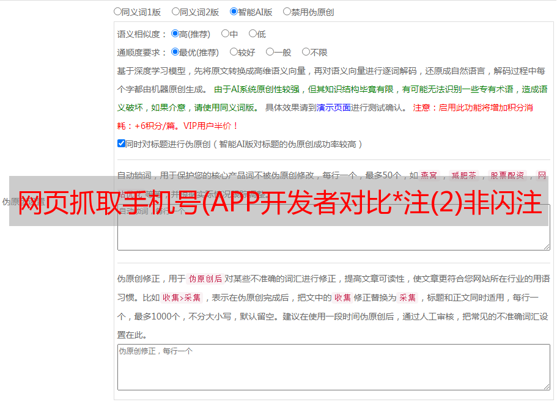
Task: Select the 同义词2版 radio option
Action: [175, 12]
